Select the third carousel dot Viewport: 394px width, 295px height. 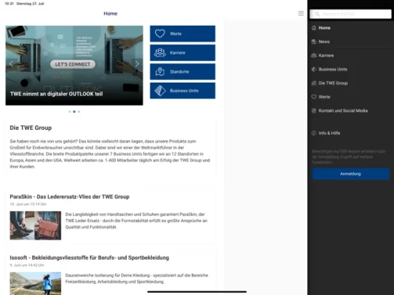point(79,111)
